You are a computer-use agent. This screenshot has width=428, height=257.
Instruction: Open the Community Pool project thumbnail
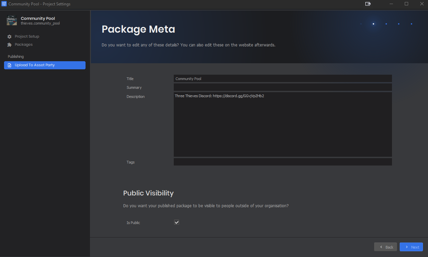[x=12, y=21]
